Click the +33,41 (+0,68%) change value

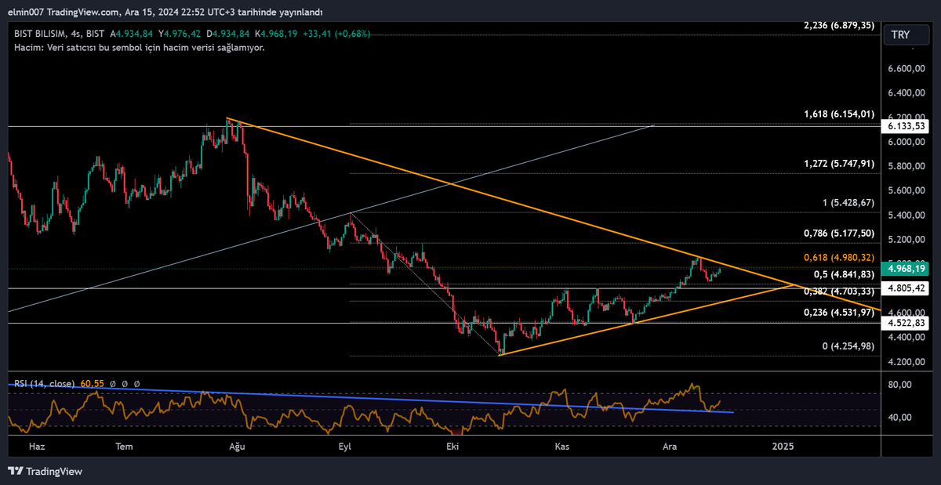[x=336, y=34]
